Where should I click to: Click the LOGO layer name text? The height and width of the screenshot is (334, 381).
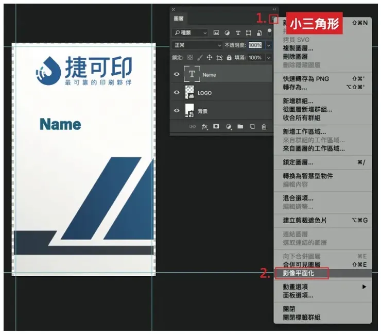(204, 93)
